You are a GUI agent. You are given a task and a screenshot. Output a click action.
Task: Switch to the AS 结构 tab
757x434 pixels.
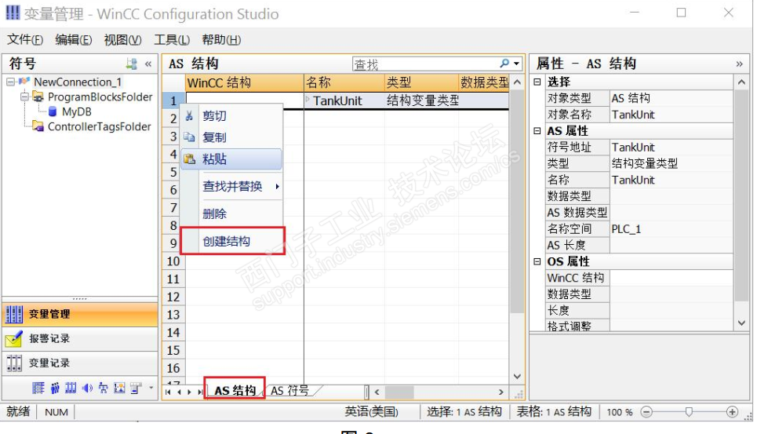235,390
